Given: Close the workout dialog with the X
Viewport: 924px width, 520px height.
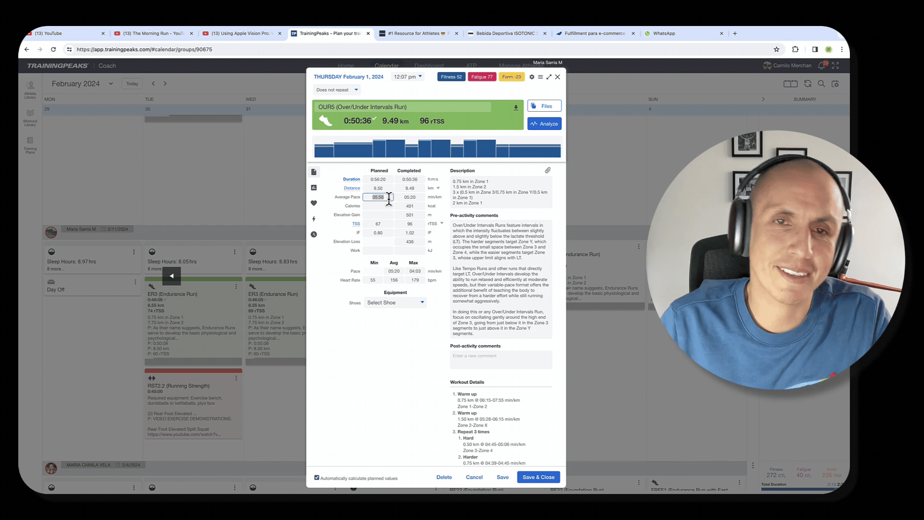Looking at the screenshot, I should pos(558,77).
